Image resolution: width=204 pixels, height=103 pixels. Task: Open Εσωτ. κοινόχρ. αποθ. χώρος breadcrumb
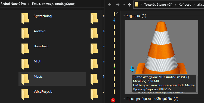click(53, 4)
